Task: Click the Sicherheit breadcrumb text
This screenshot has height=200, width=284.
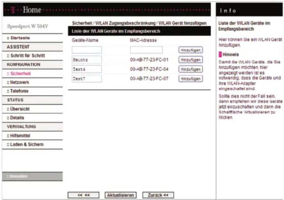Action: (x=82, y=23)
